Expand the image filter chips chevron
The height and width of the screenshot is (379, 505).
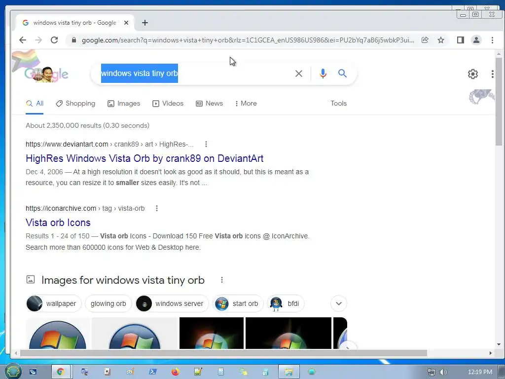click(x=339, y=303)
